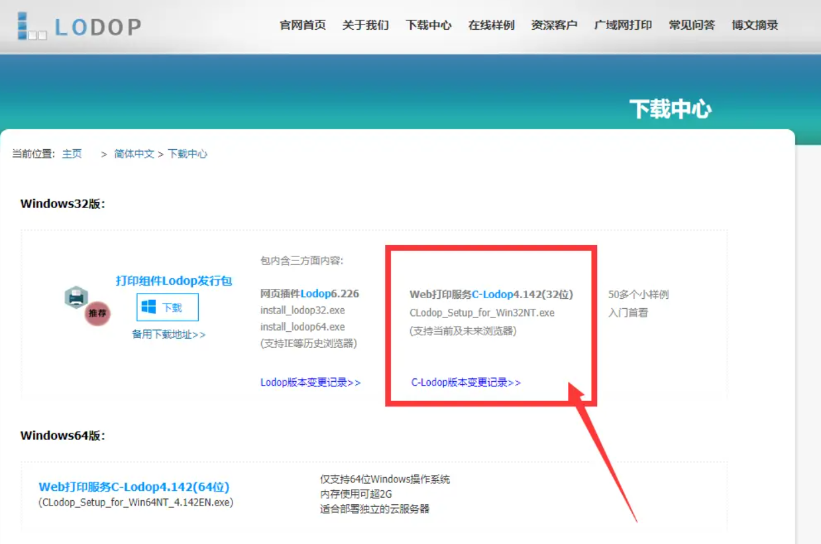This screenshot has height=544, width=821.
Task: Open the 官网首页 menu item
Action: (303, 25)
